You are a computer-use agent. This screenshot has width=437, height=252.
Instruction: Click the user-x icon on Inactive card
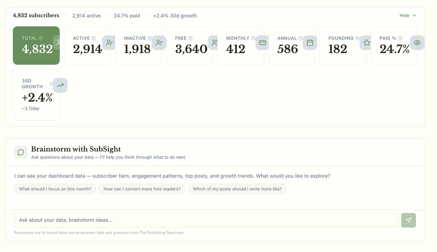click(x=159, y=43)
